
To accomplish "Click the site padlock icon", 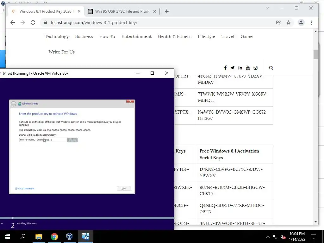I will coord(46,22).
